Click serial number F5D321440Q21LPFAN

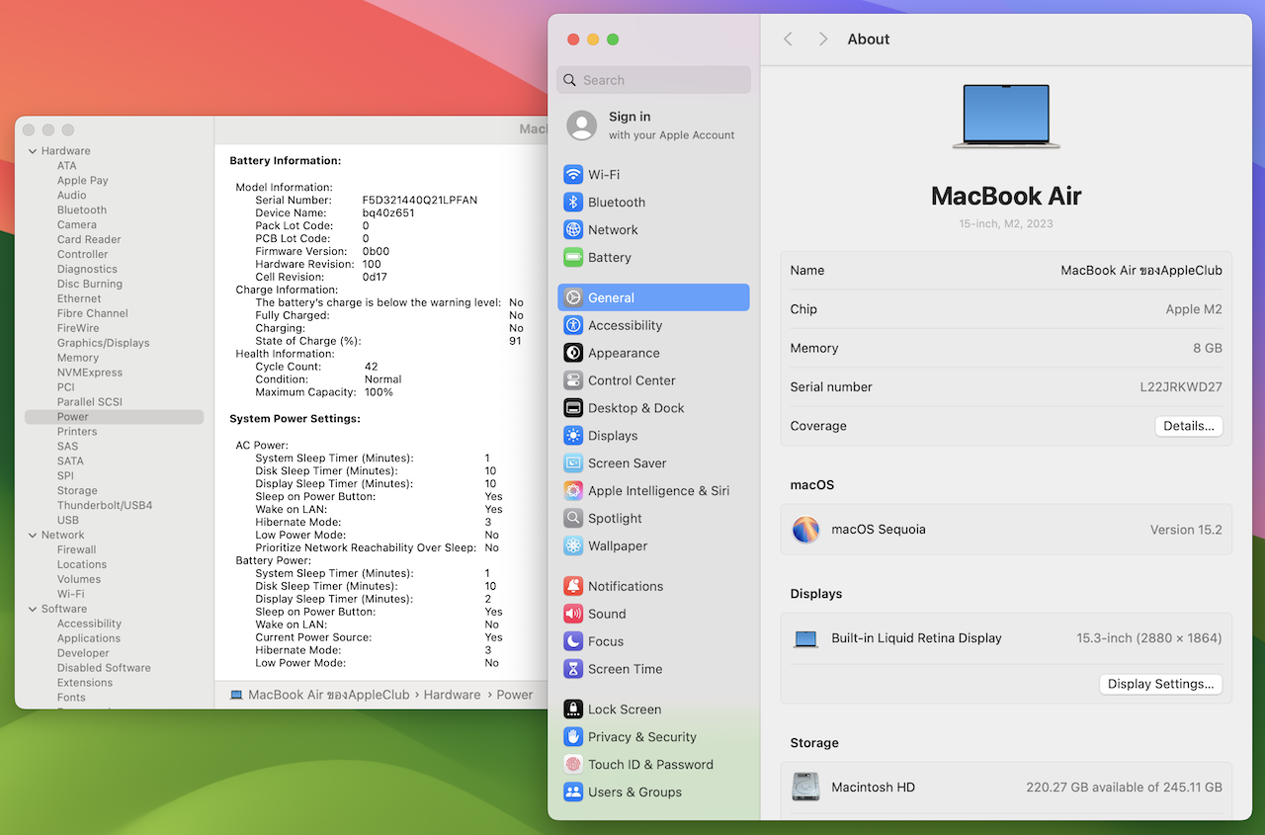420,201
